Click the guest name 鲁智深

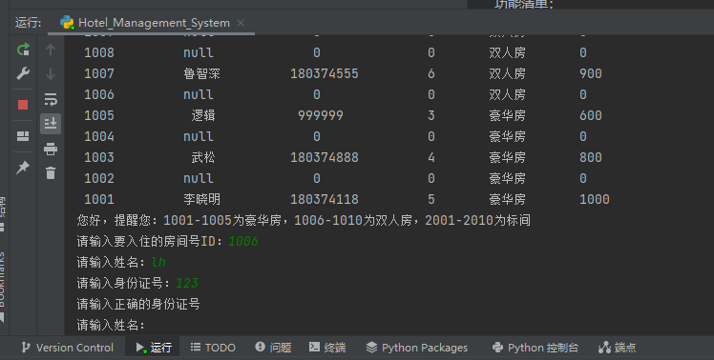(201, 73)
